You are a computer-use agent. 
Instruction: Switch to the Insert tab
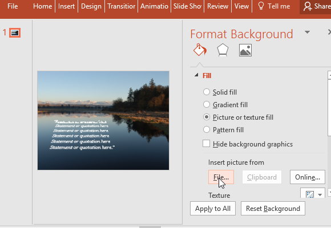click(x=66, y=6)
